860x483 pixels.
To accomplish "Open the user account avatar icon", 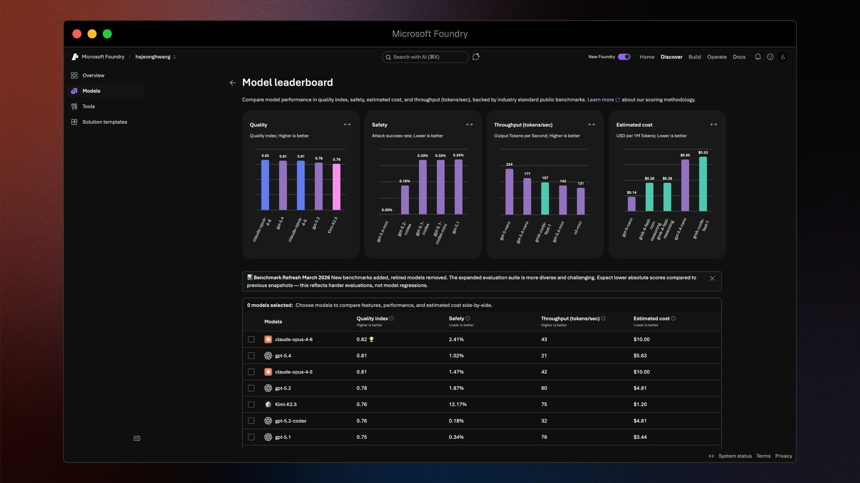I will pyautogui.click(x=783, y=57).
